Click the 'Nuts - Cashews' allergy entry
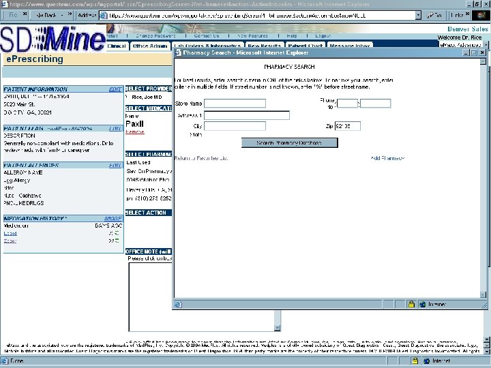The height and width of the screenshot is (368, 491). 23,196
